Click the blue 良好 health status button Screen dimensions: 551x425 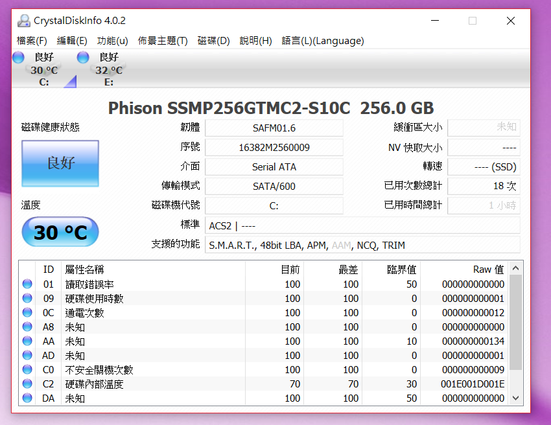click(x=60, y=163)
